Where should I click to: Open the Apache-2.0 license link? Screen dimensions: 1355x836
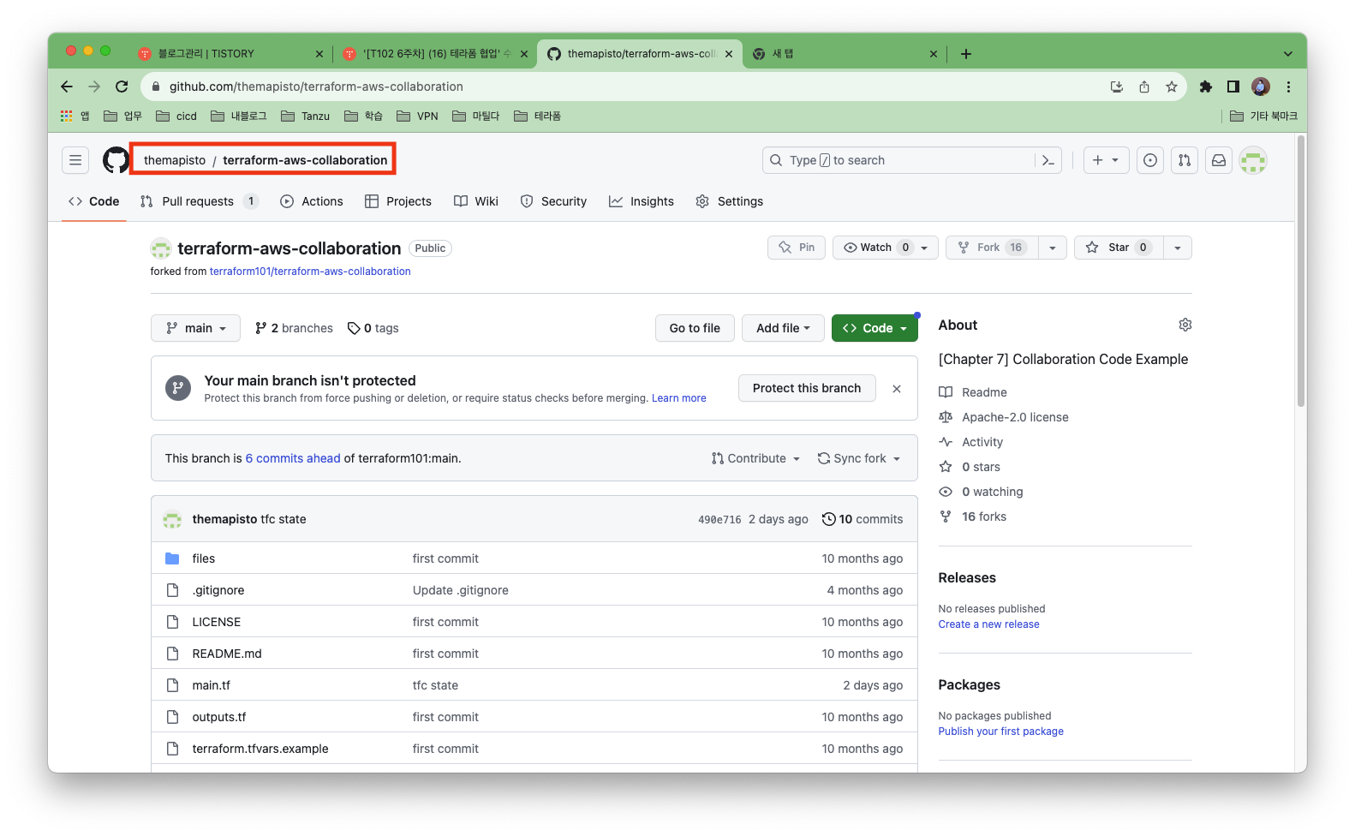tap(1015, 417)
